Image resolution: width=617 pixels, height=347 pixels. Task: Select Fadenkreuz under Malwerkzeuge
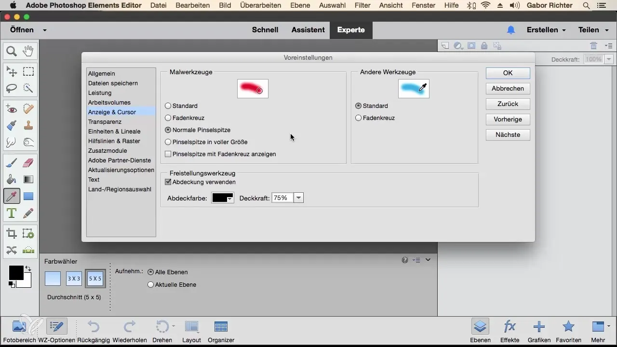click(x=185, y=118)
